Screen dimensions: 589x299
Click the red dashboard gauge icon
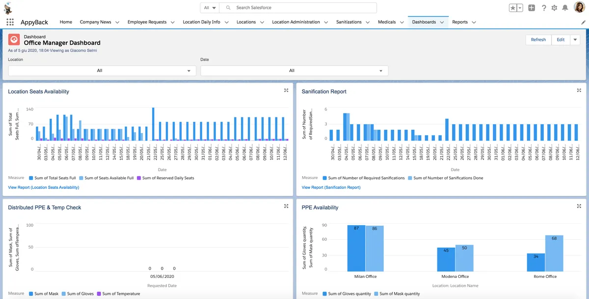(14, 40)
